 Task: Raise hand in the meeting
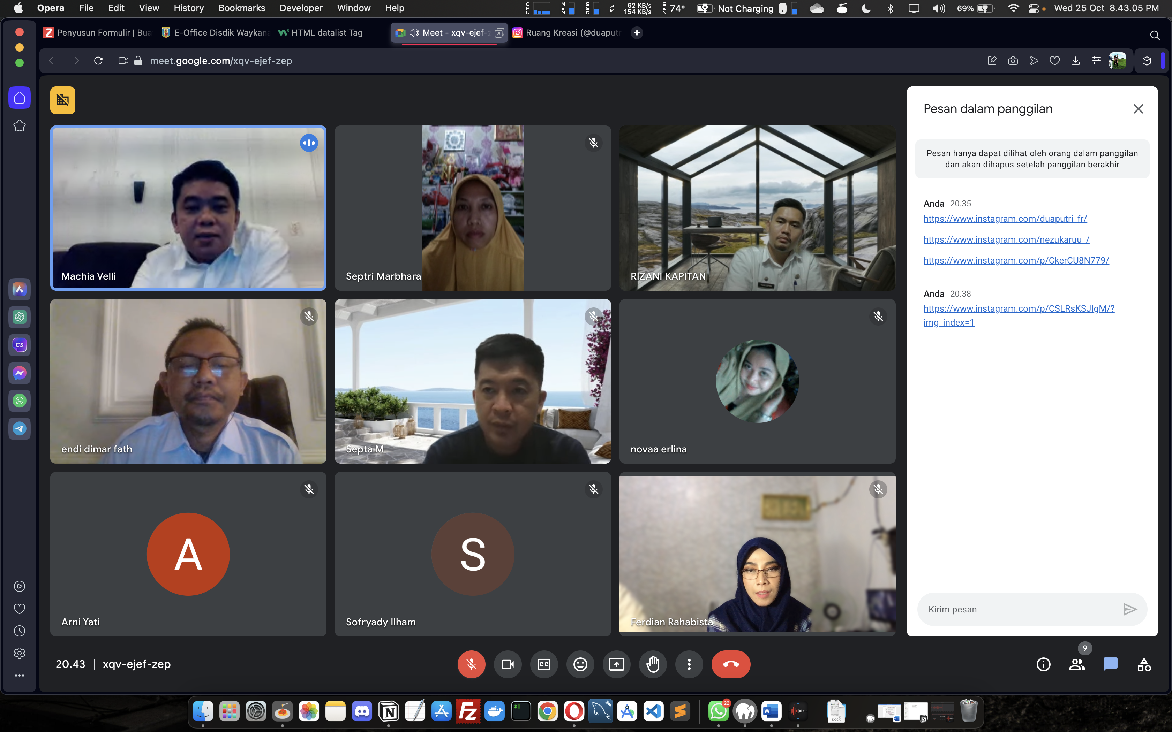point(653,664)
